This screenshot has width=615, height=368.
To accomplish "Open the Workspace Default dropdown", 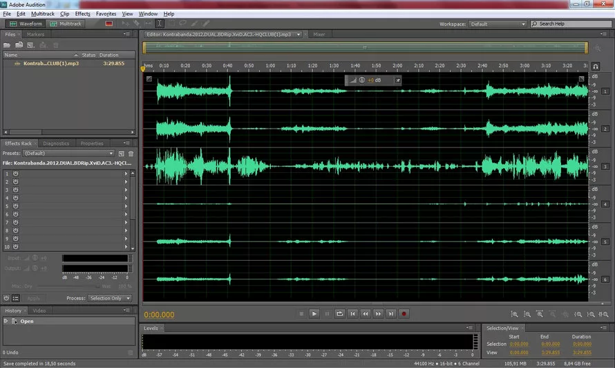I will point(498,24).
